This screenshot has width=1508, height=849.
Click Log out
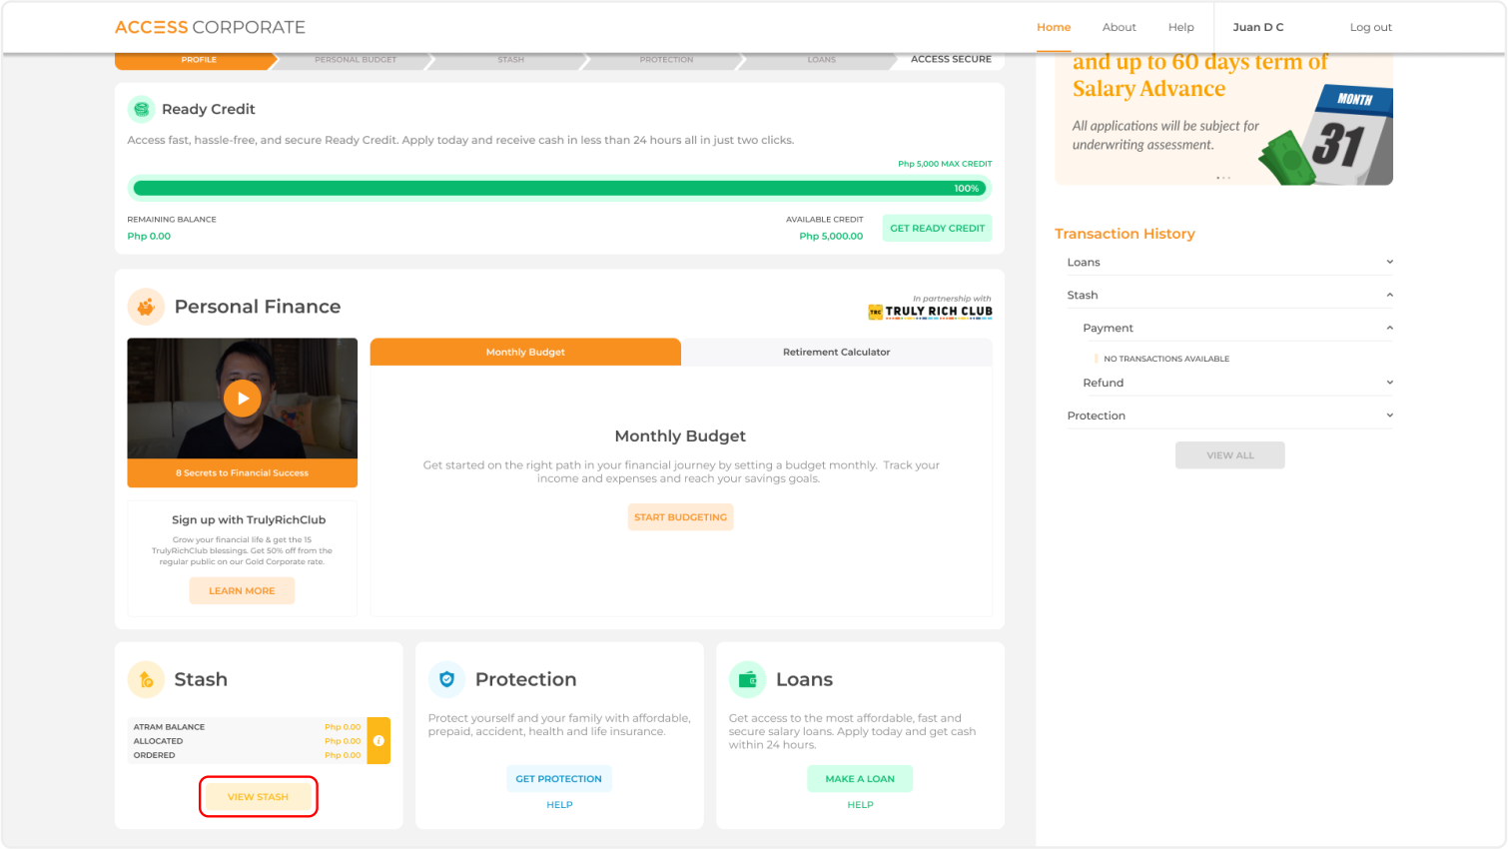point(1371,27)
